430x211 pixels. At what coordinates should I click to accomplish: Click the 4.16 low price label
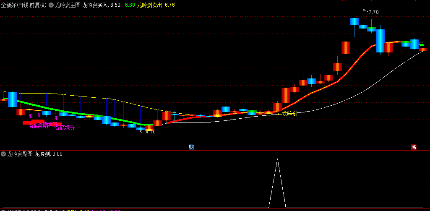tap(151, 132)
